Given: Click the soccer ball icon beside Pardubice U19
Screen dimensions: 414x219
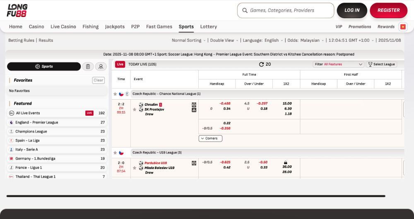Looking at the screenshot, I should coord(141,163).
